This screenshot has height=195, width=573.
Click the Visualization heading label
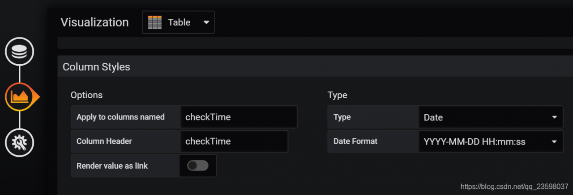tap(94, 22)
